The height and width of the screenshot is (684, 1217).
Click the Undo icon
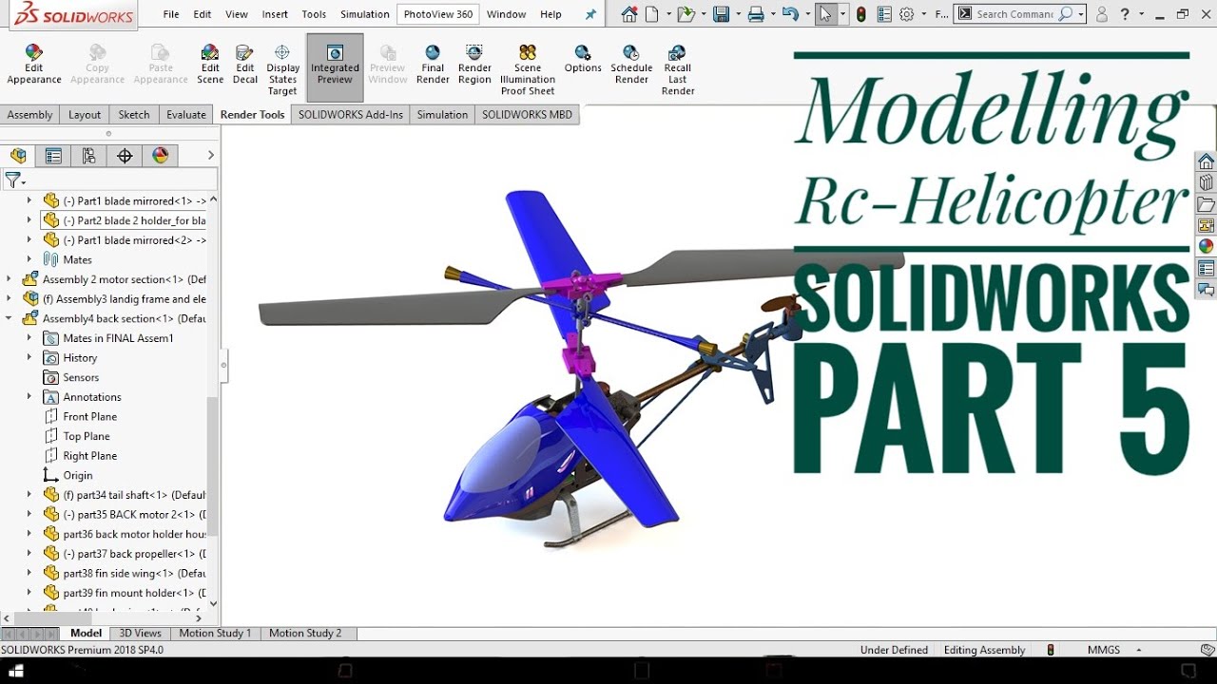coord(789,14)
